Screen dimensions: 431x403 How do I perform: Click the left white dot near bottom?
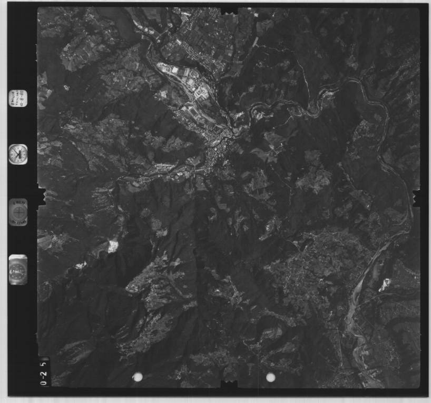pos(138,377)
